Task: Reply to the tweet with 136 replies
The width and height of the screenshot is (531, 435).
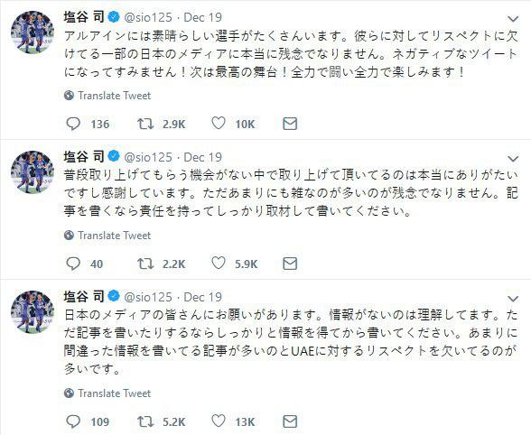Action: click(73, 124)
